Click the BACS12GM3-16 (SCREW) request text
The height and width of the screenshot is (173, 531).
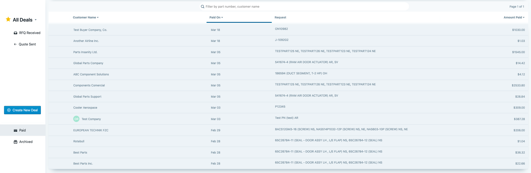(341, 129)
